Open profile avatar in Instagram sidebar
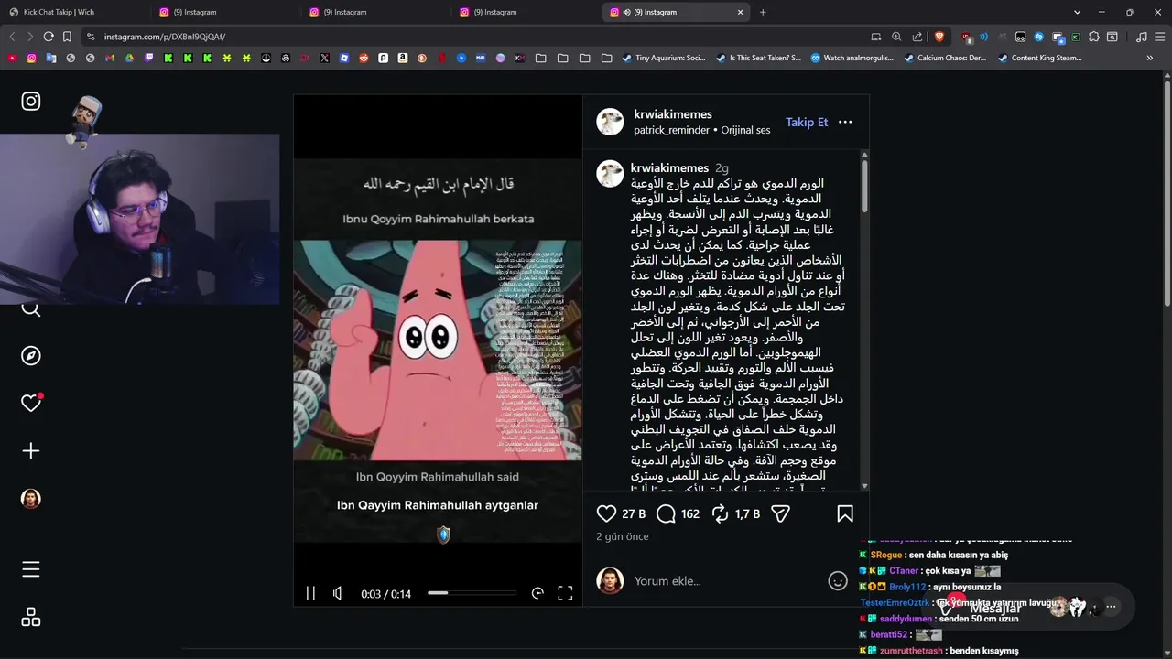This screenshot has width=1172, height=659. [x=31, y=498]
